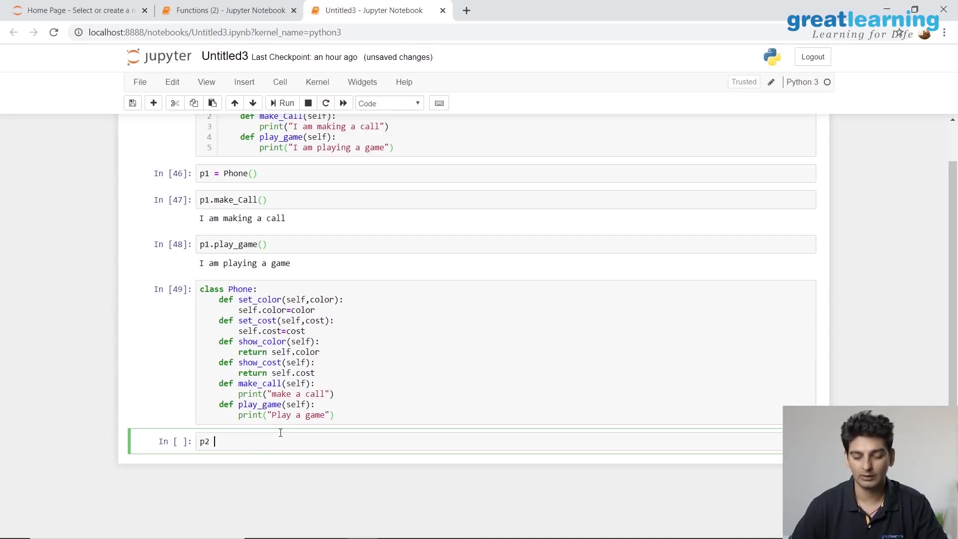Open the Code cell type dropdown

click(389, 103)
